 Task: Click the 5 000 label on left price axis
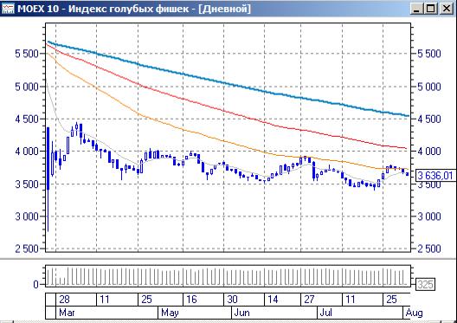(x=27, y=87)
